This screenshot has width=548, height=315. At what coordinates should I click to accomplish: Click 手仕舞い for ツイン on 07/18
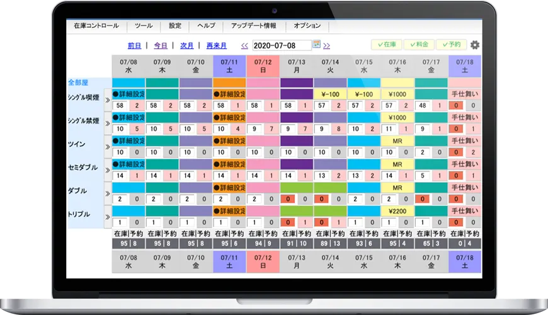[x=464, y=141]
